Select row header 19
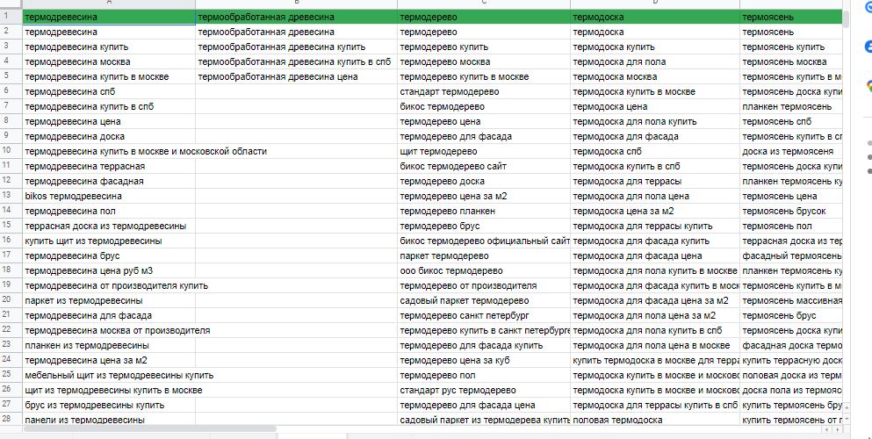872x439 pixels. pyautogui.click(x=11, y=285)
